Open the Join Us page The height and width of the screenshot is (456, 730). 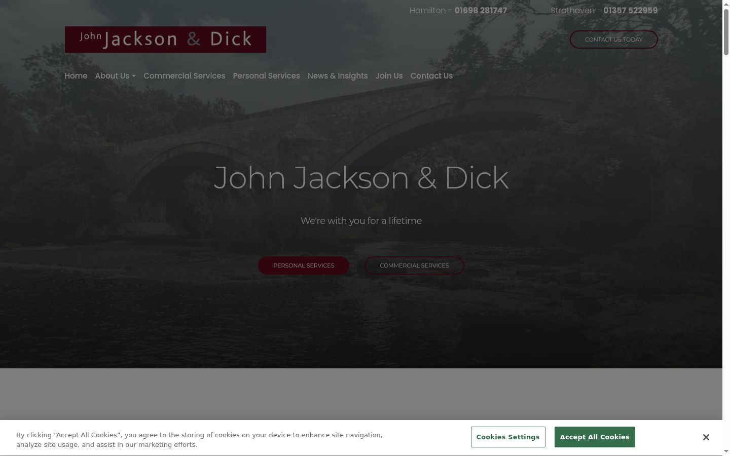pyautogui.click(x=389, y=76)
